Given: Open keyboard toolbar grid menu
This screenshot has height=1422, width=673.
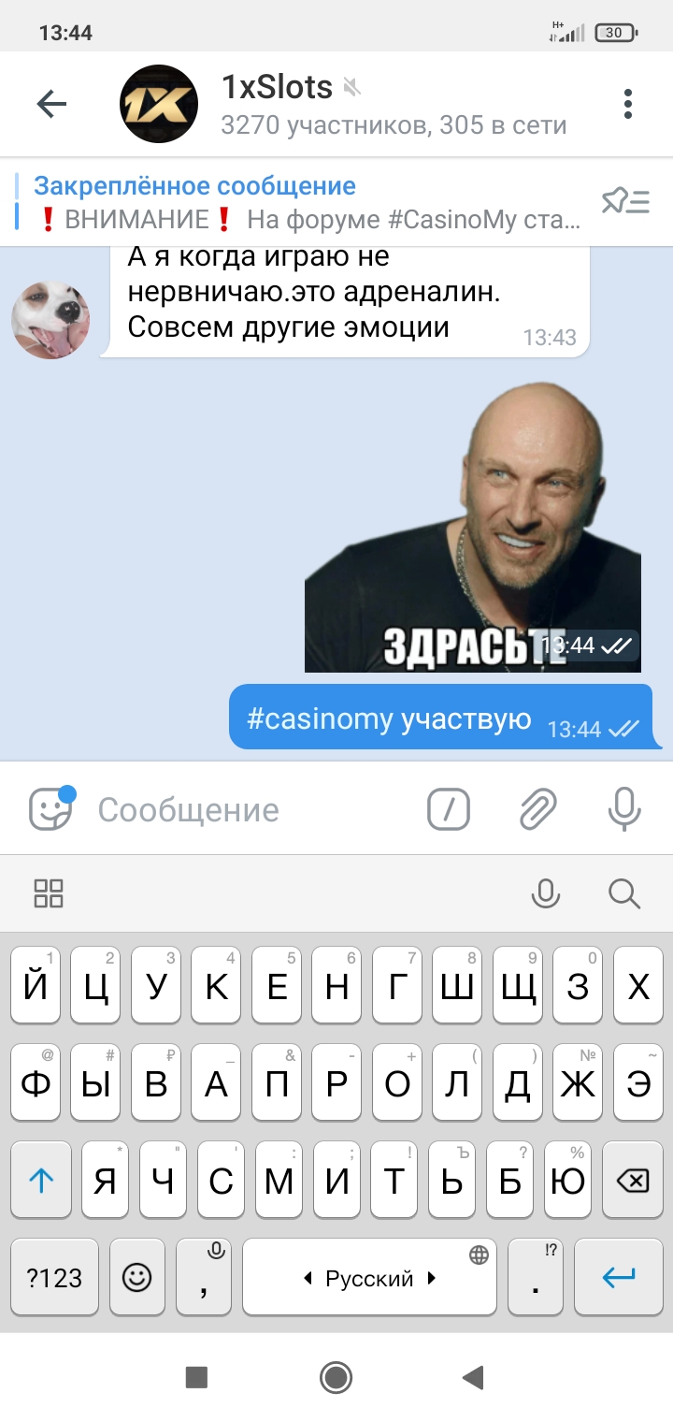Looking at the screenshot, I should tap(49, 893).
